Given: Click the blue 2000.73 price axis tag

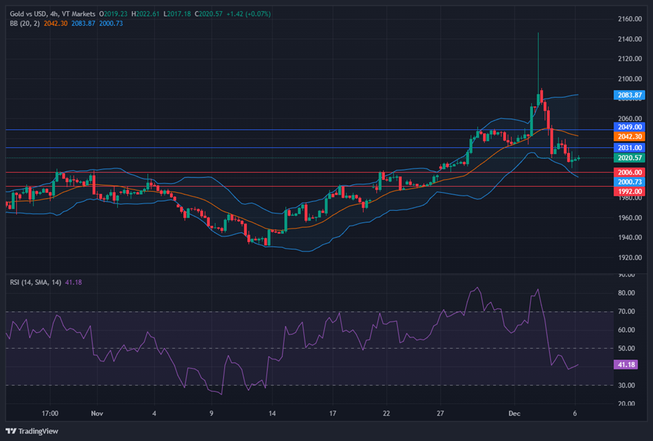Looking at the screenshot, I should (630, 182).
